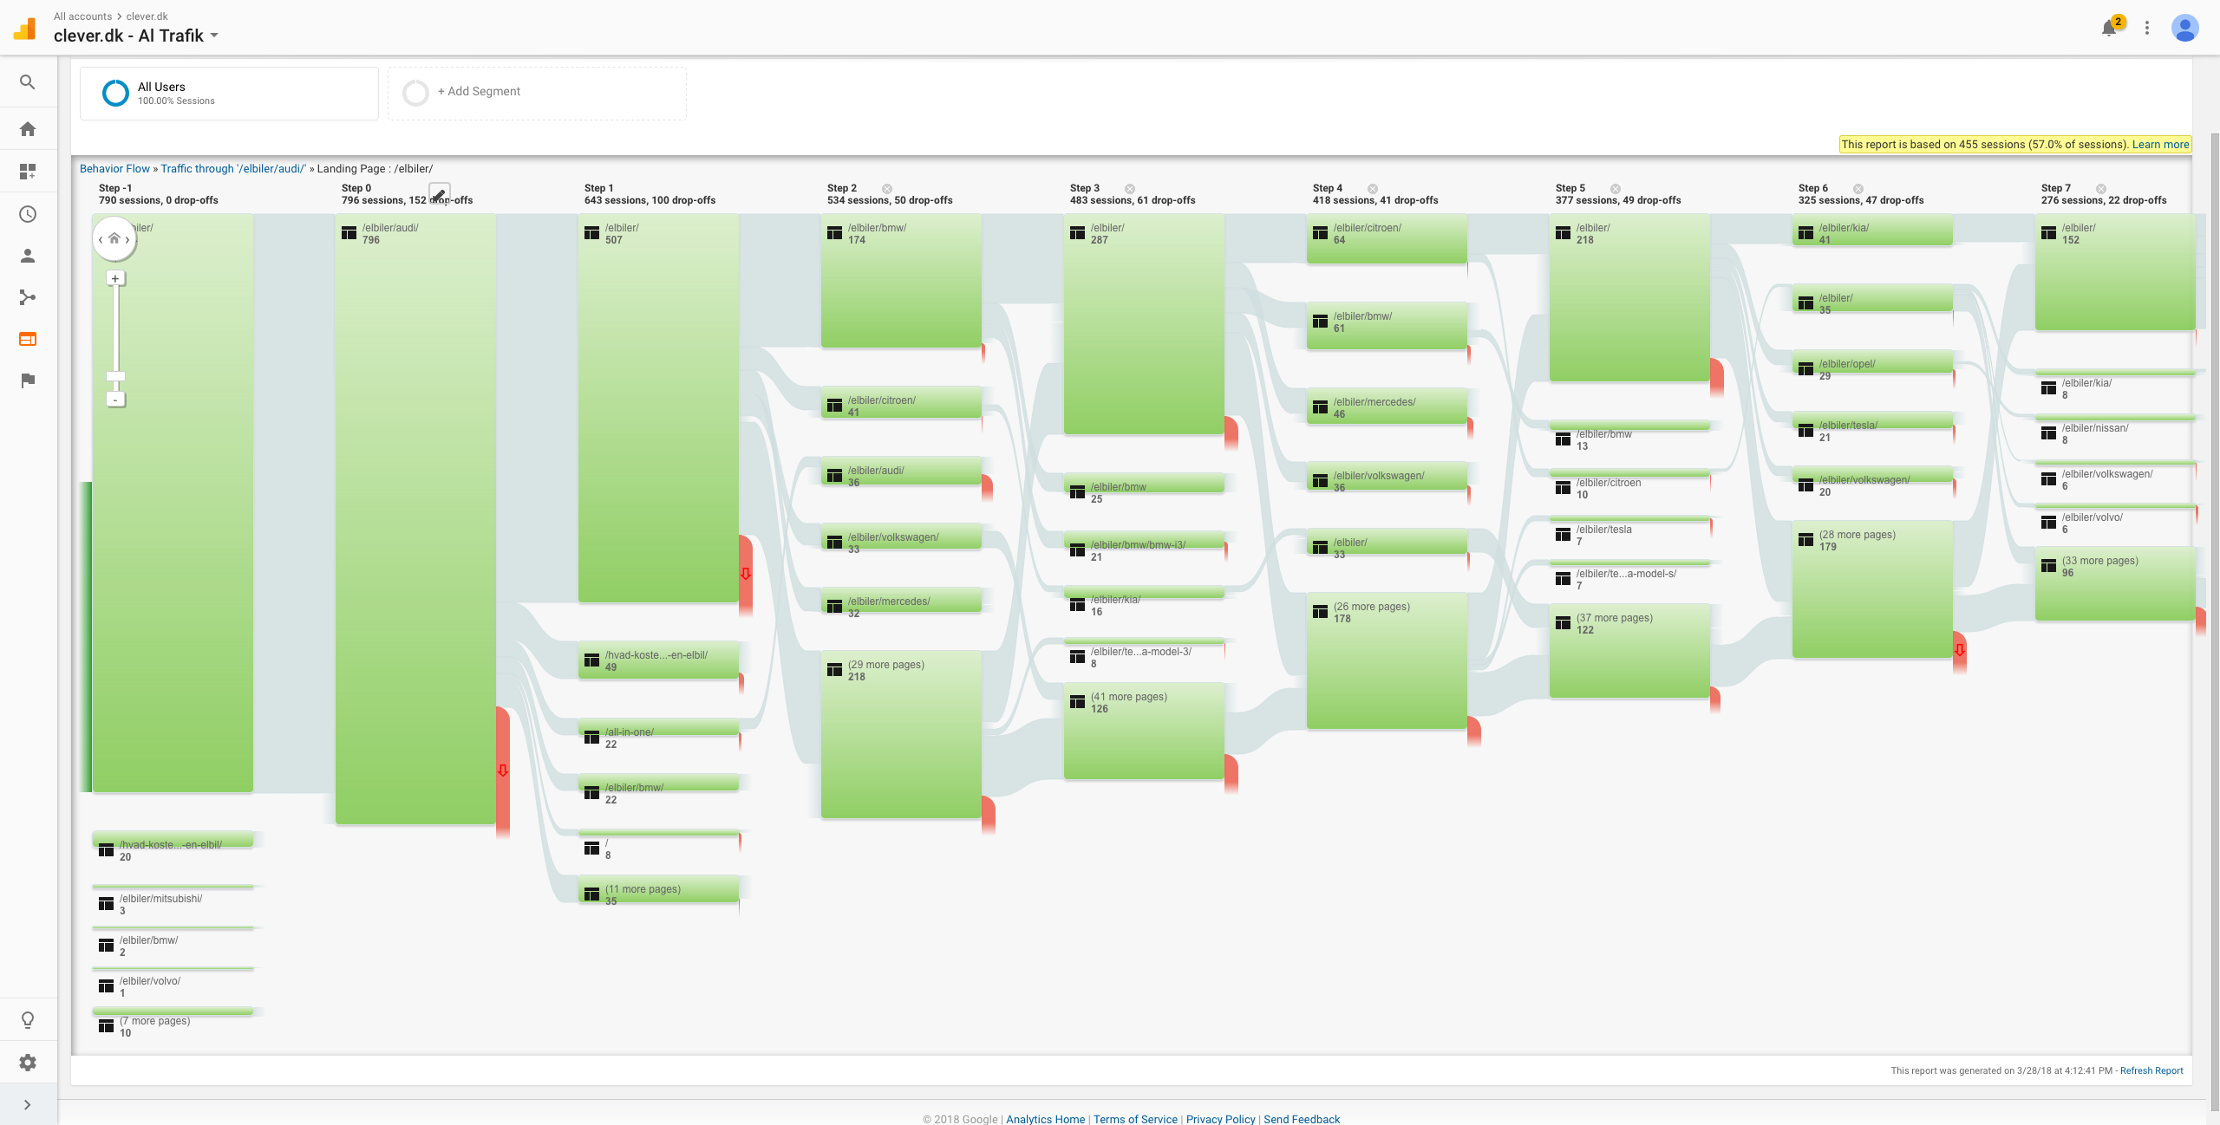Viewport: 2220px width, 1125px height.
Task: Remove Step 4 using its x icon
Action: click(1373, 189)
